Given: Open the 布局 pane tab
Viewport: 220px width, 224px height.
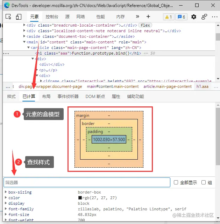Looking at the screenshot, I should click(x=46, y=97).
